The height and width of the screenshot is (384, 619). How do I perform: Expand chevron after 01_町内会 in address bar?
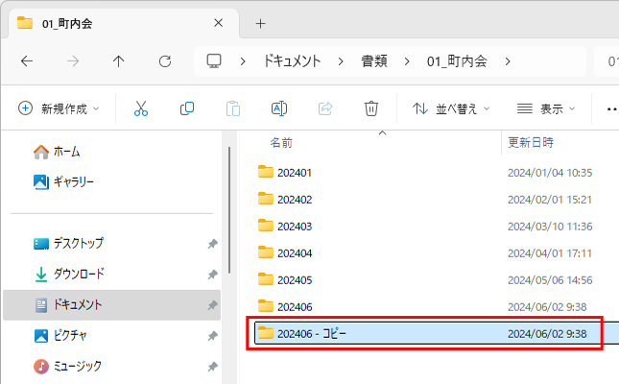pos(508,61)
